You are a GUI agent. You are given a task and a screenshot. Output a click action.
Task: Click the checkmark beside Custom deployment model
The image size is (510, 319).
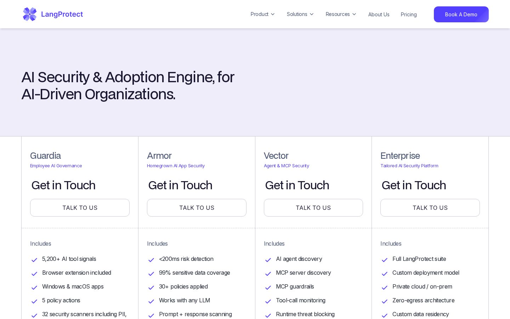385,274
